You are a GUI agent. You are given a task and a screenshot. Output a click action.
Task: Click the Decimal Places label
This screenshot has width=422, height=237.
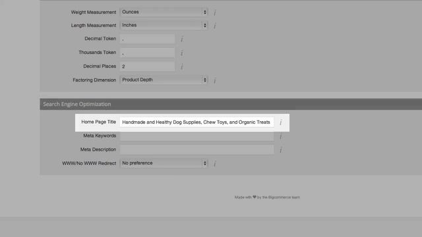pyautogui.click(x=100, y=66)
